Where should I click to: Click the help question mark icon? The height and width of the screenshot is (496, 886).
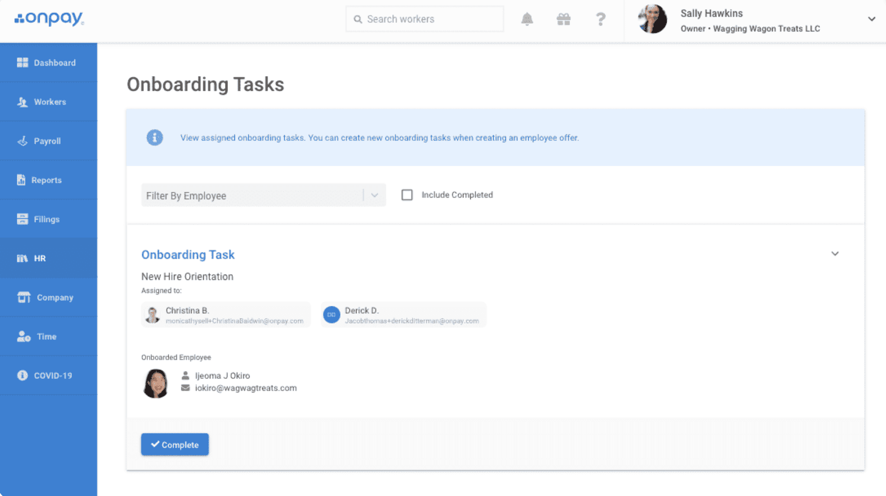pyautogui.click(x=600, y=19)
